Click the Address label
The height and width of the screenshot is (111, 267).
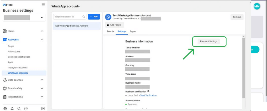[129, 56]
